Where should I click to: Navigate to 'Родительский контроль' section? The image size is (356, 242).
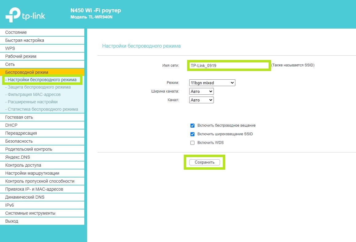[x=29, y=149]
